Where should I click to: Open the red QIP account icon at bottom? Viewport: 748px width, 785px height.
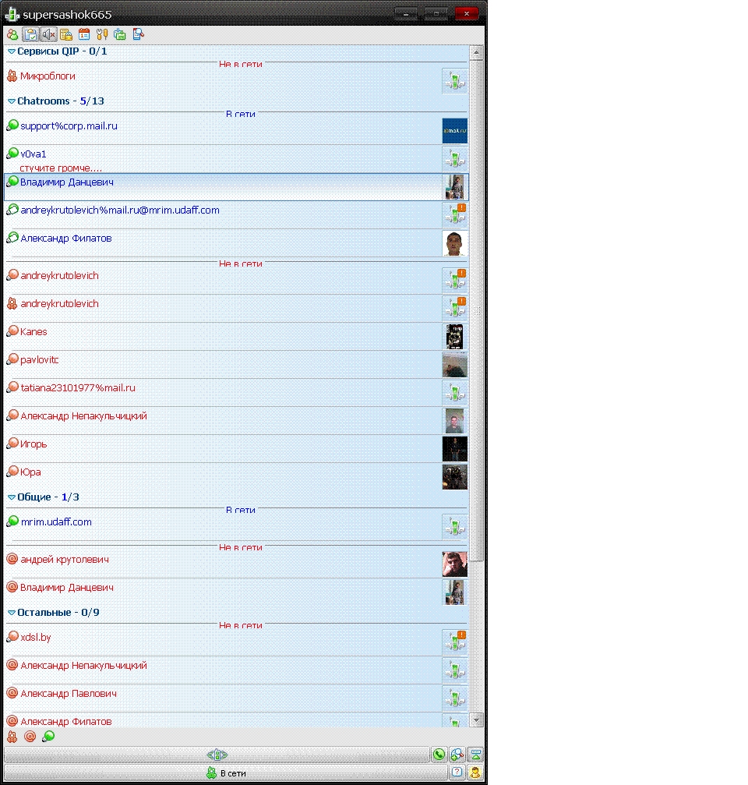click(12, 737)
